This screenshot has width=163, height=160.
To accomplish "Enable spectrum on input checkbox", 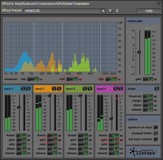I will [156, 127].
